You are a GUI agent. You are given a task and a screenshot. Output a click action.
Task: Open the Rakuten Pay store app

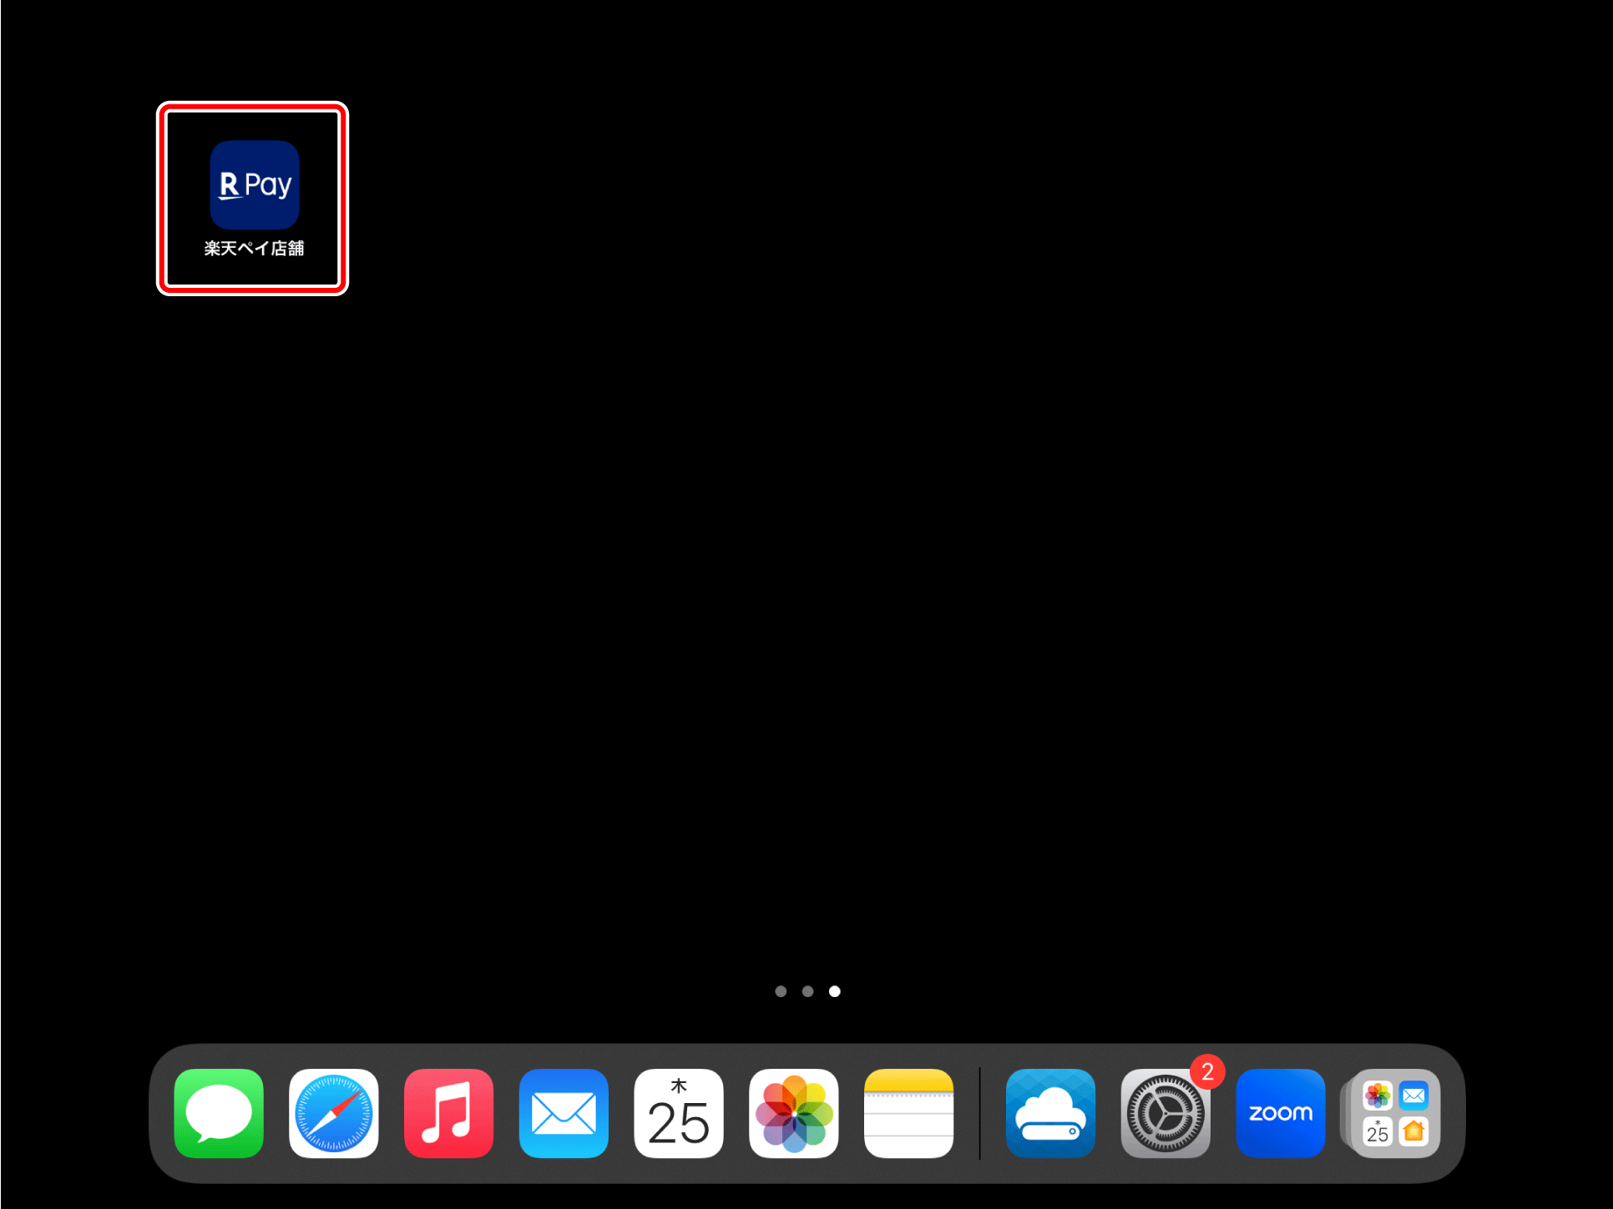point(254,184)
